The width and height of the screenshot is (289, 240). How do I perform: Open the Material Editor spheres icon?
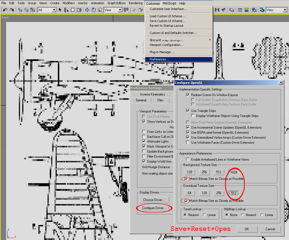(x=254, y=10)
